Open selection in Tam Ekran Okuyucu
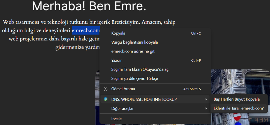 (140, 69)
